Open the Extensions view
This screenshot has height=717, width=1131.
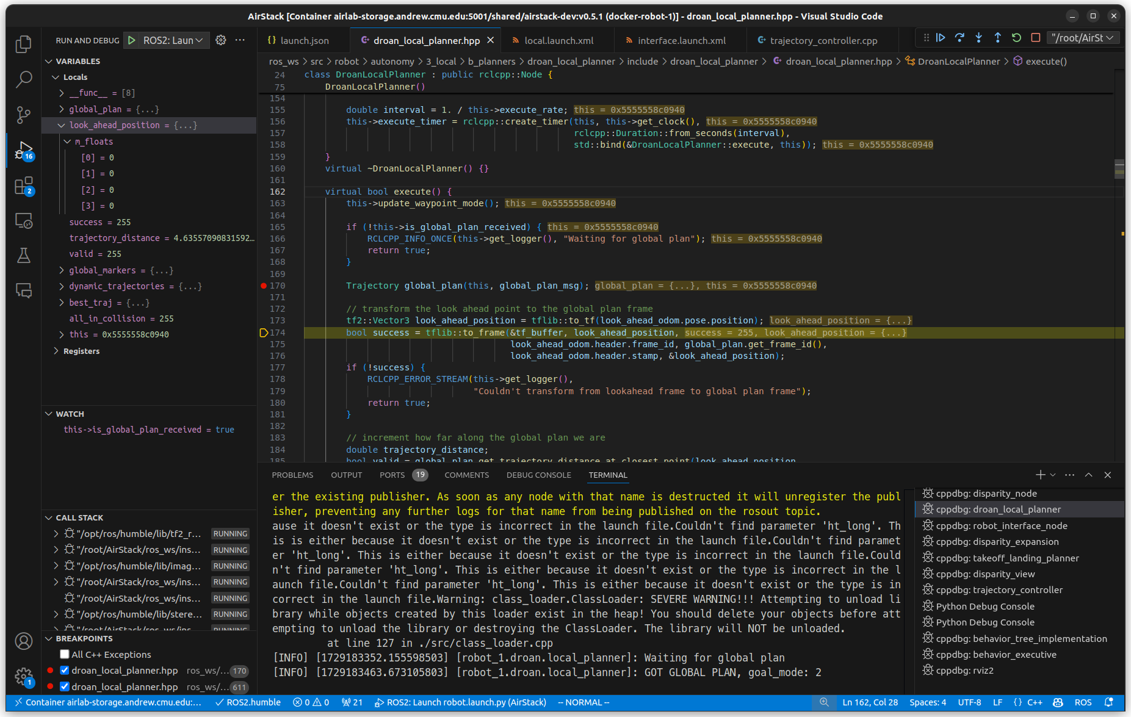(x=24, y=186)
